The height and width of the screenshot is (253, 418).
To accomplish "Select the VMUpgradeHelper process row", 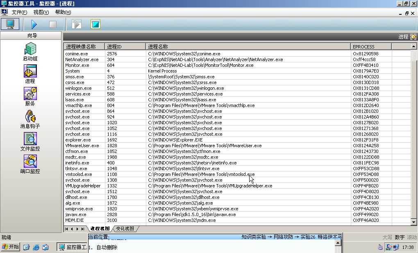I will [237, 186].
